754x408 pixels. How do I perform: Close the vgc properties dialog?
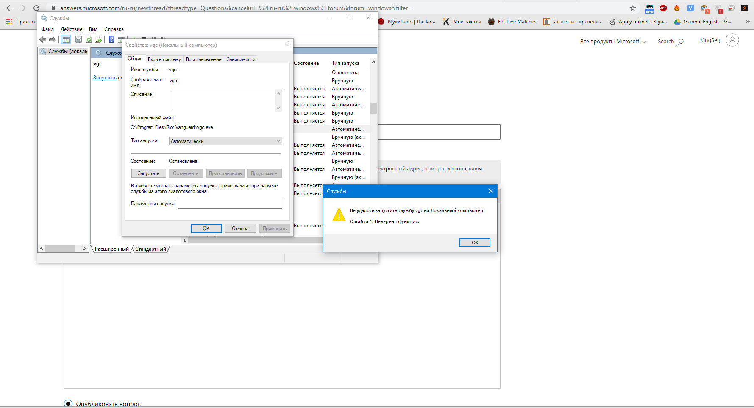point(287,45)
